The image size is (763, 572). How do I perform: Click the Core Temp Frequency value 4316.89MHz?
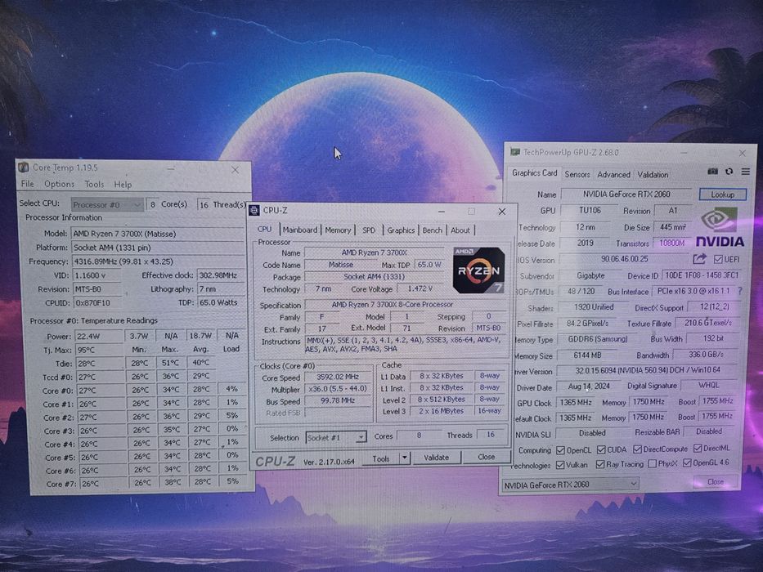pos(158,261)
